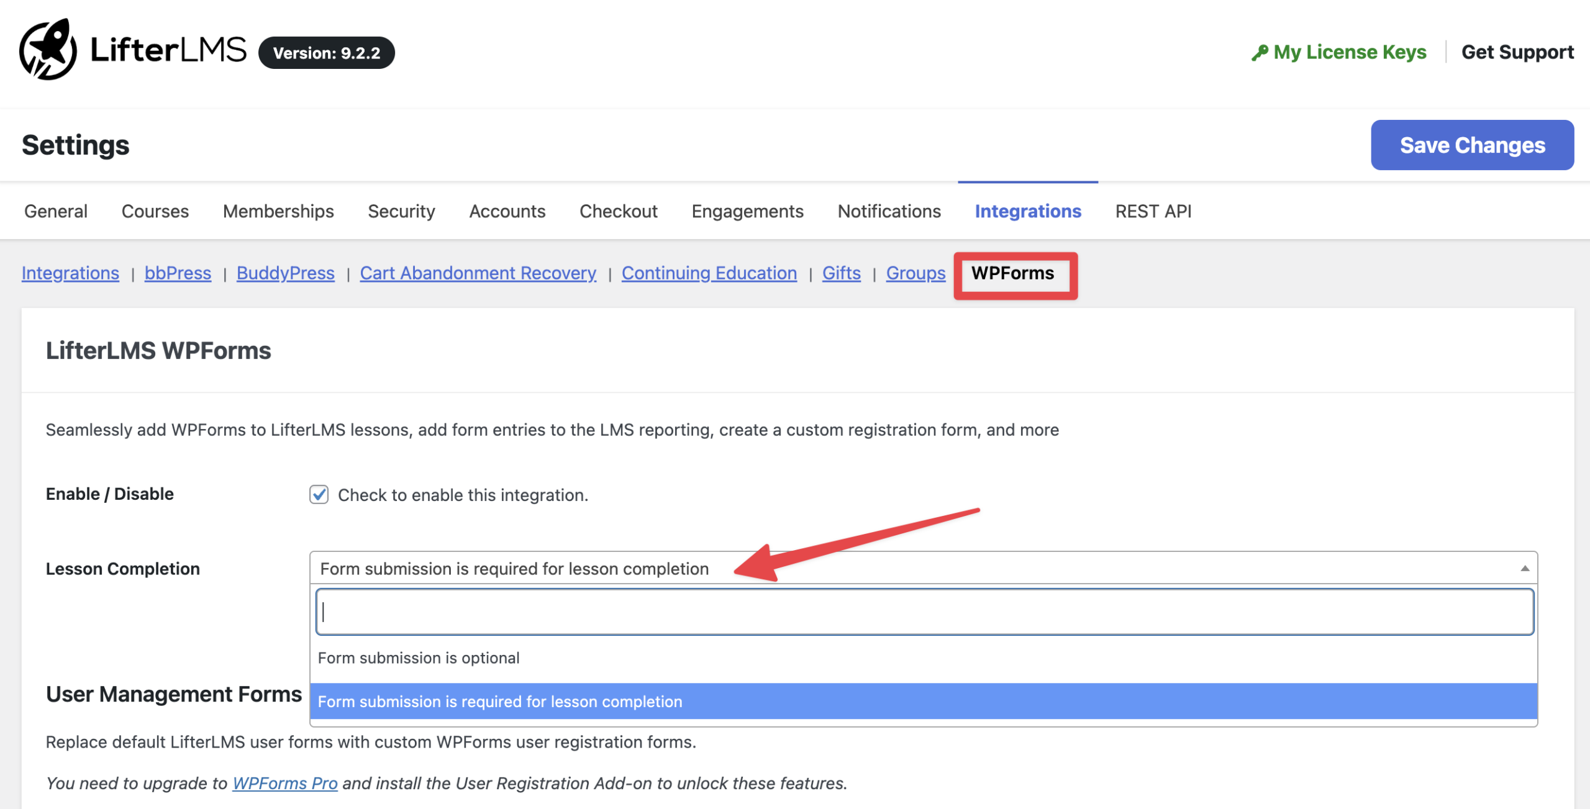
Task: Switch to the Security settings tab
Action: pyautogui.click(x=401, y=212)
